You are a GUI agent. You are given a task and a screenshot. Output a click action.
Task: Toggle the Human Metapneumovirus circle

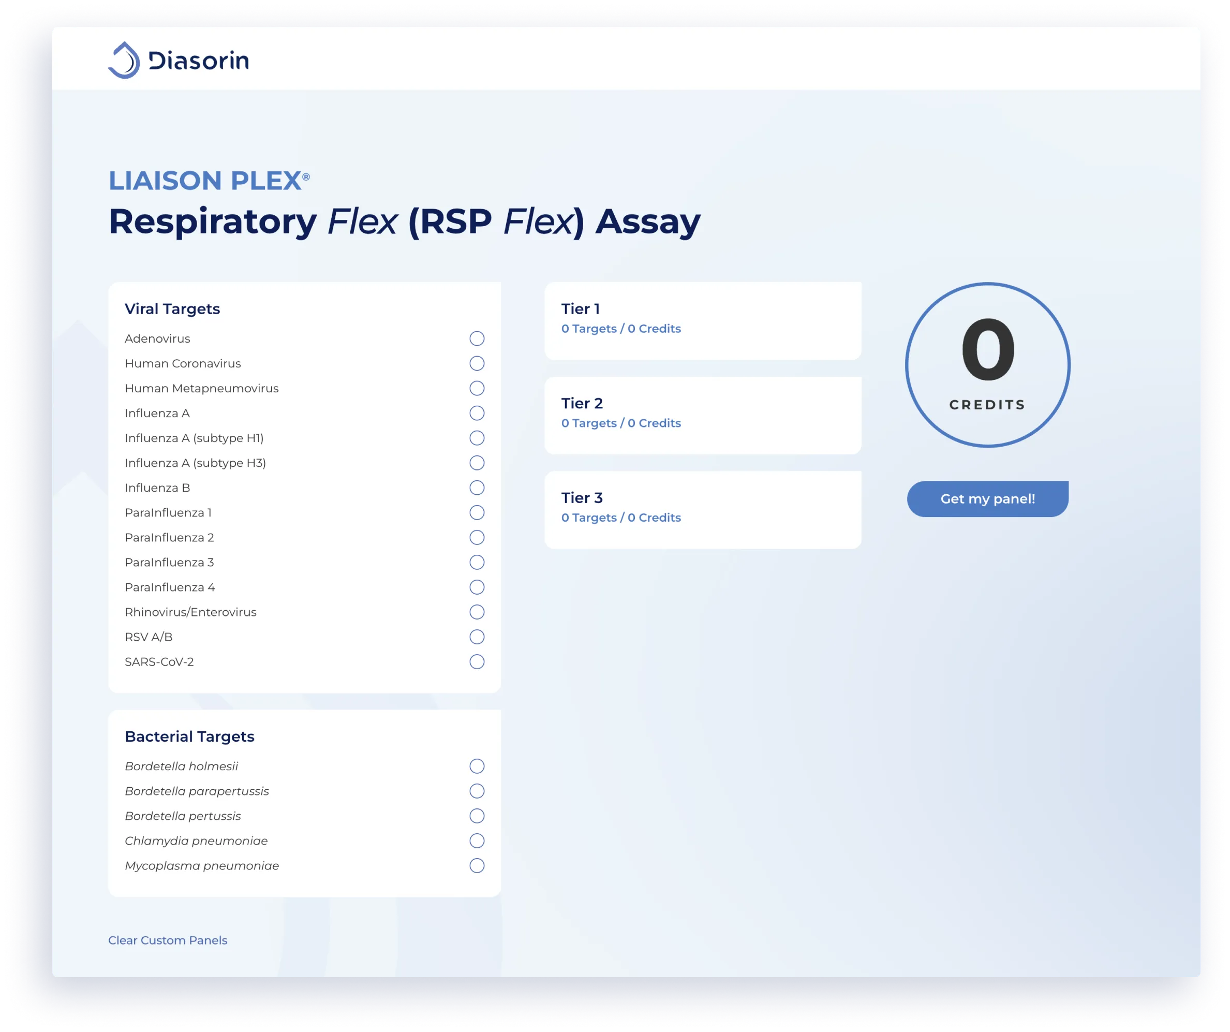click(x=477, y=388)
